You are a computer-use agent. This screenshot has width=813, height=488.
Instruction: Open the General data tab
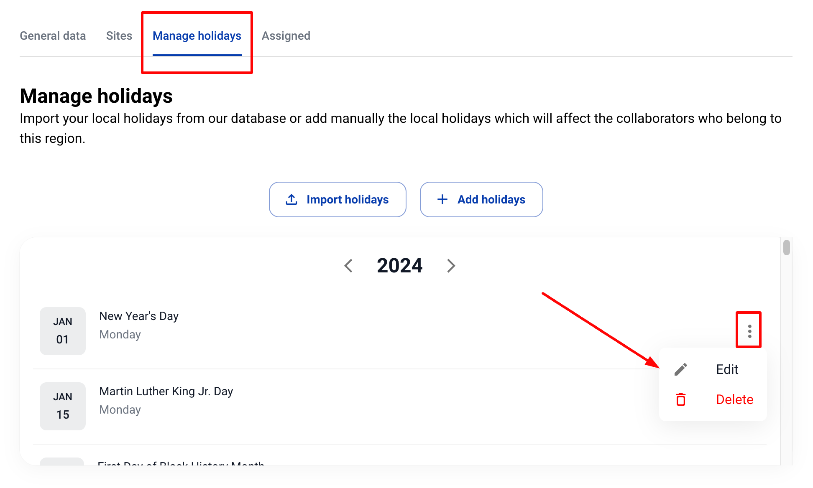pyautogui.click(x=53, y=36)
